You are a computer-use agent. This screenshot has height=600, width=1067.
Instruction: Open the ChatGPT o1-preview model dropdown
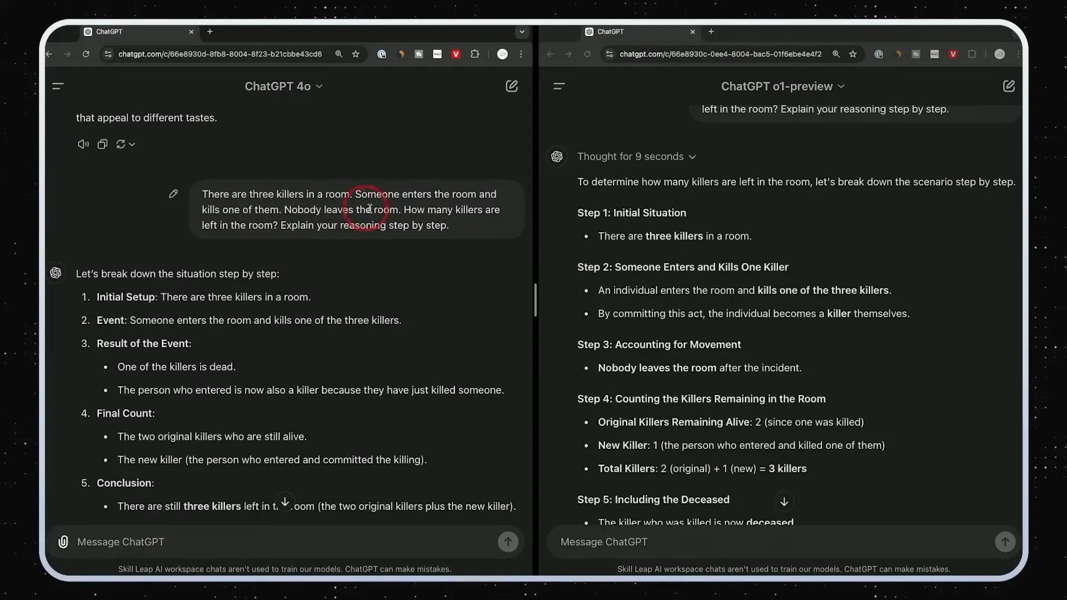[x=782, y=86]
